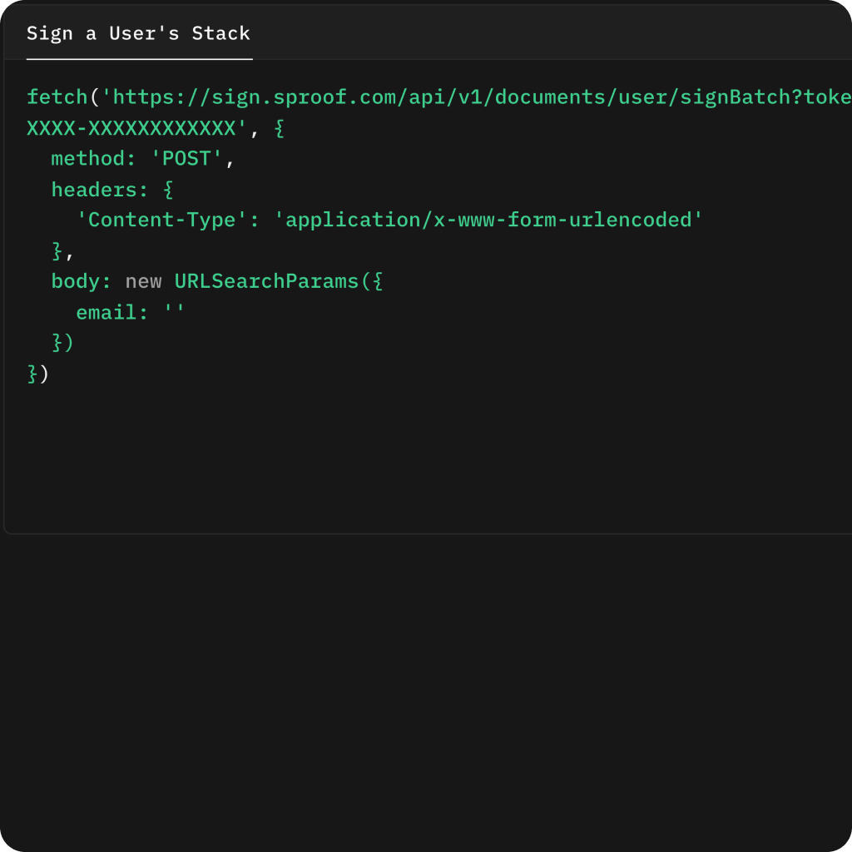Click the closing brace ending the headers block
Viewport: 852px width, 852px height.
[x=57, y=250]
